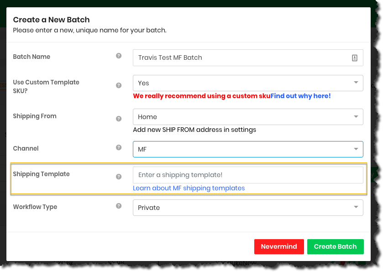
Task: Expand the Workflow Type Private dropdown
Action: pos(248,208)
